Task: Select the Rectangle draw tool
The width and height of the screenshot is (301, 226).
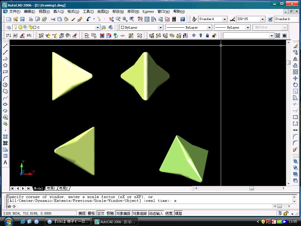Action: 5,72
